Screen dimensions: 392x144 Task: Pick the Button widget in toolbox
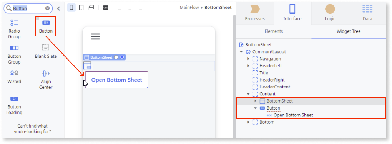[46, 27]
